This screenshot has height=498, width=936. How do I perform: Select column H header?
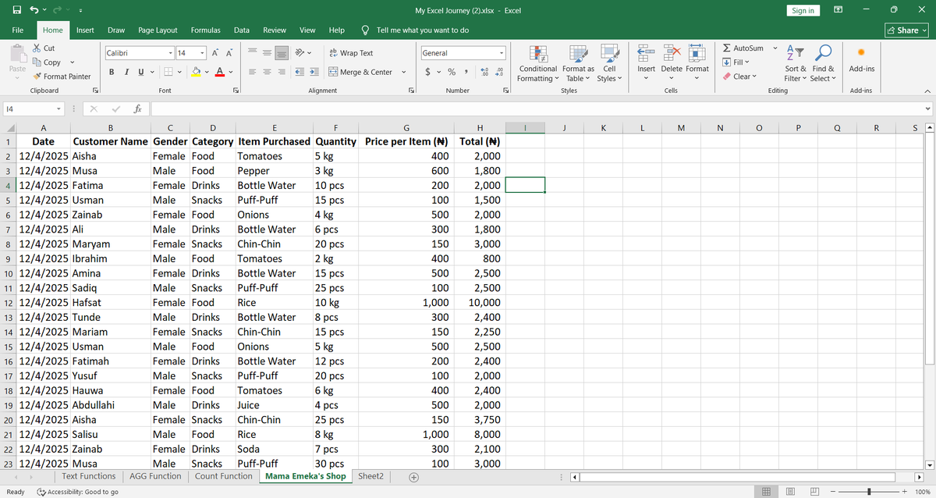pyautogui.click(x=480, y=128)
